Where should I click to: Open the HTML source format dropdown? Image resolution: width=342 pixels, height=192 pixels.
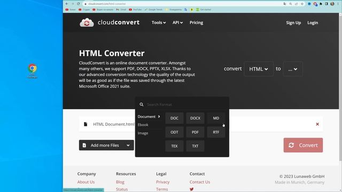point(259,69)
